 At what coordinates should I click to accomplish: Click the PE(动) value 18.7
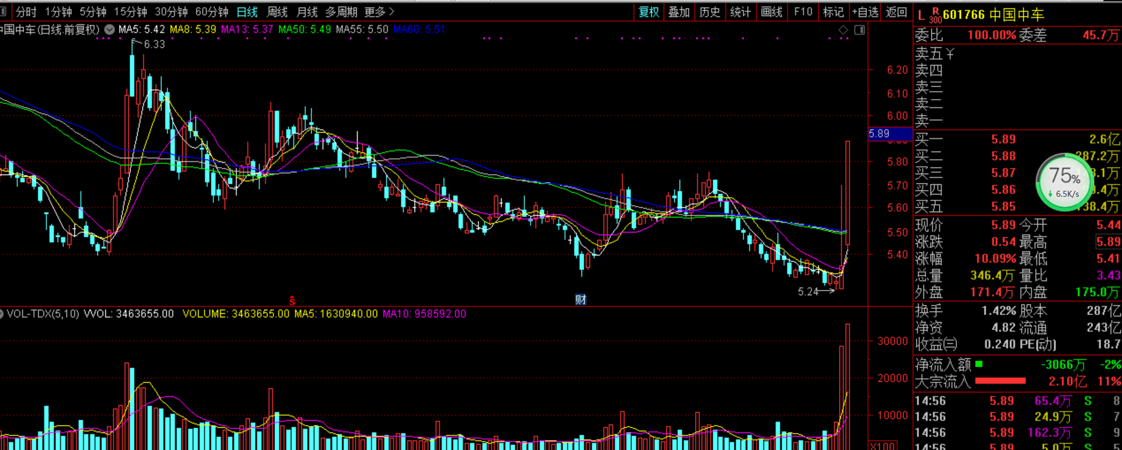1108,344
